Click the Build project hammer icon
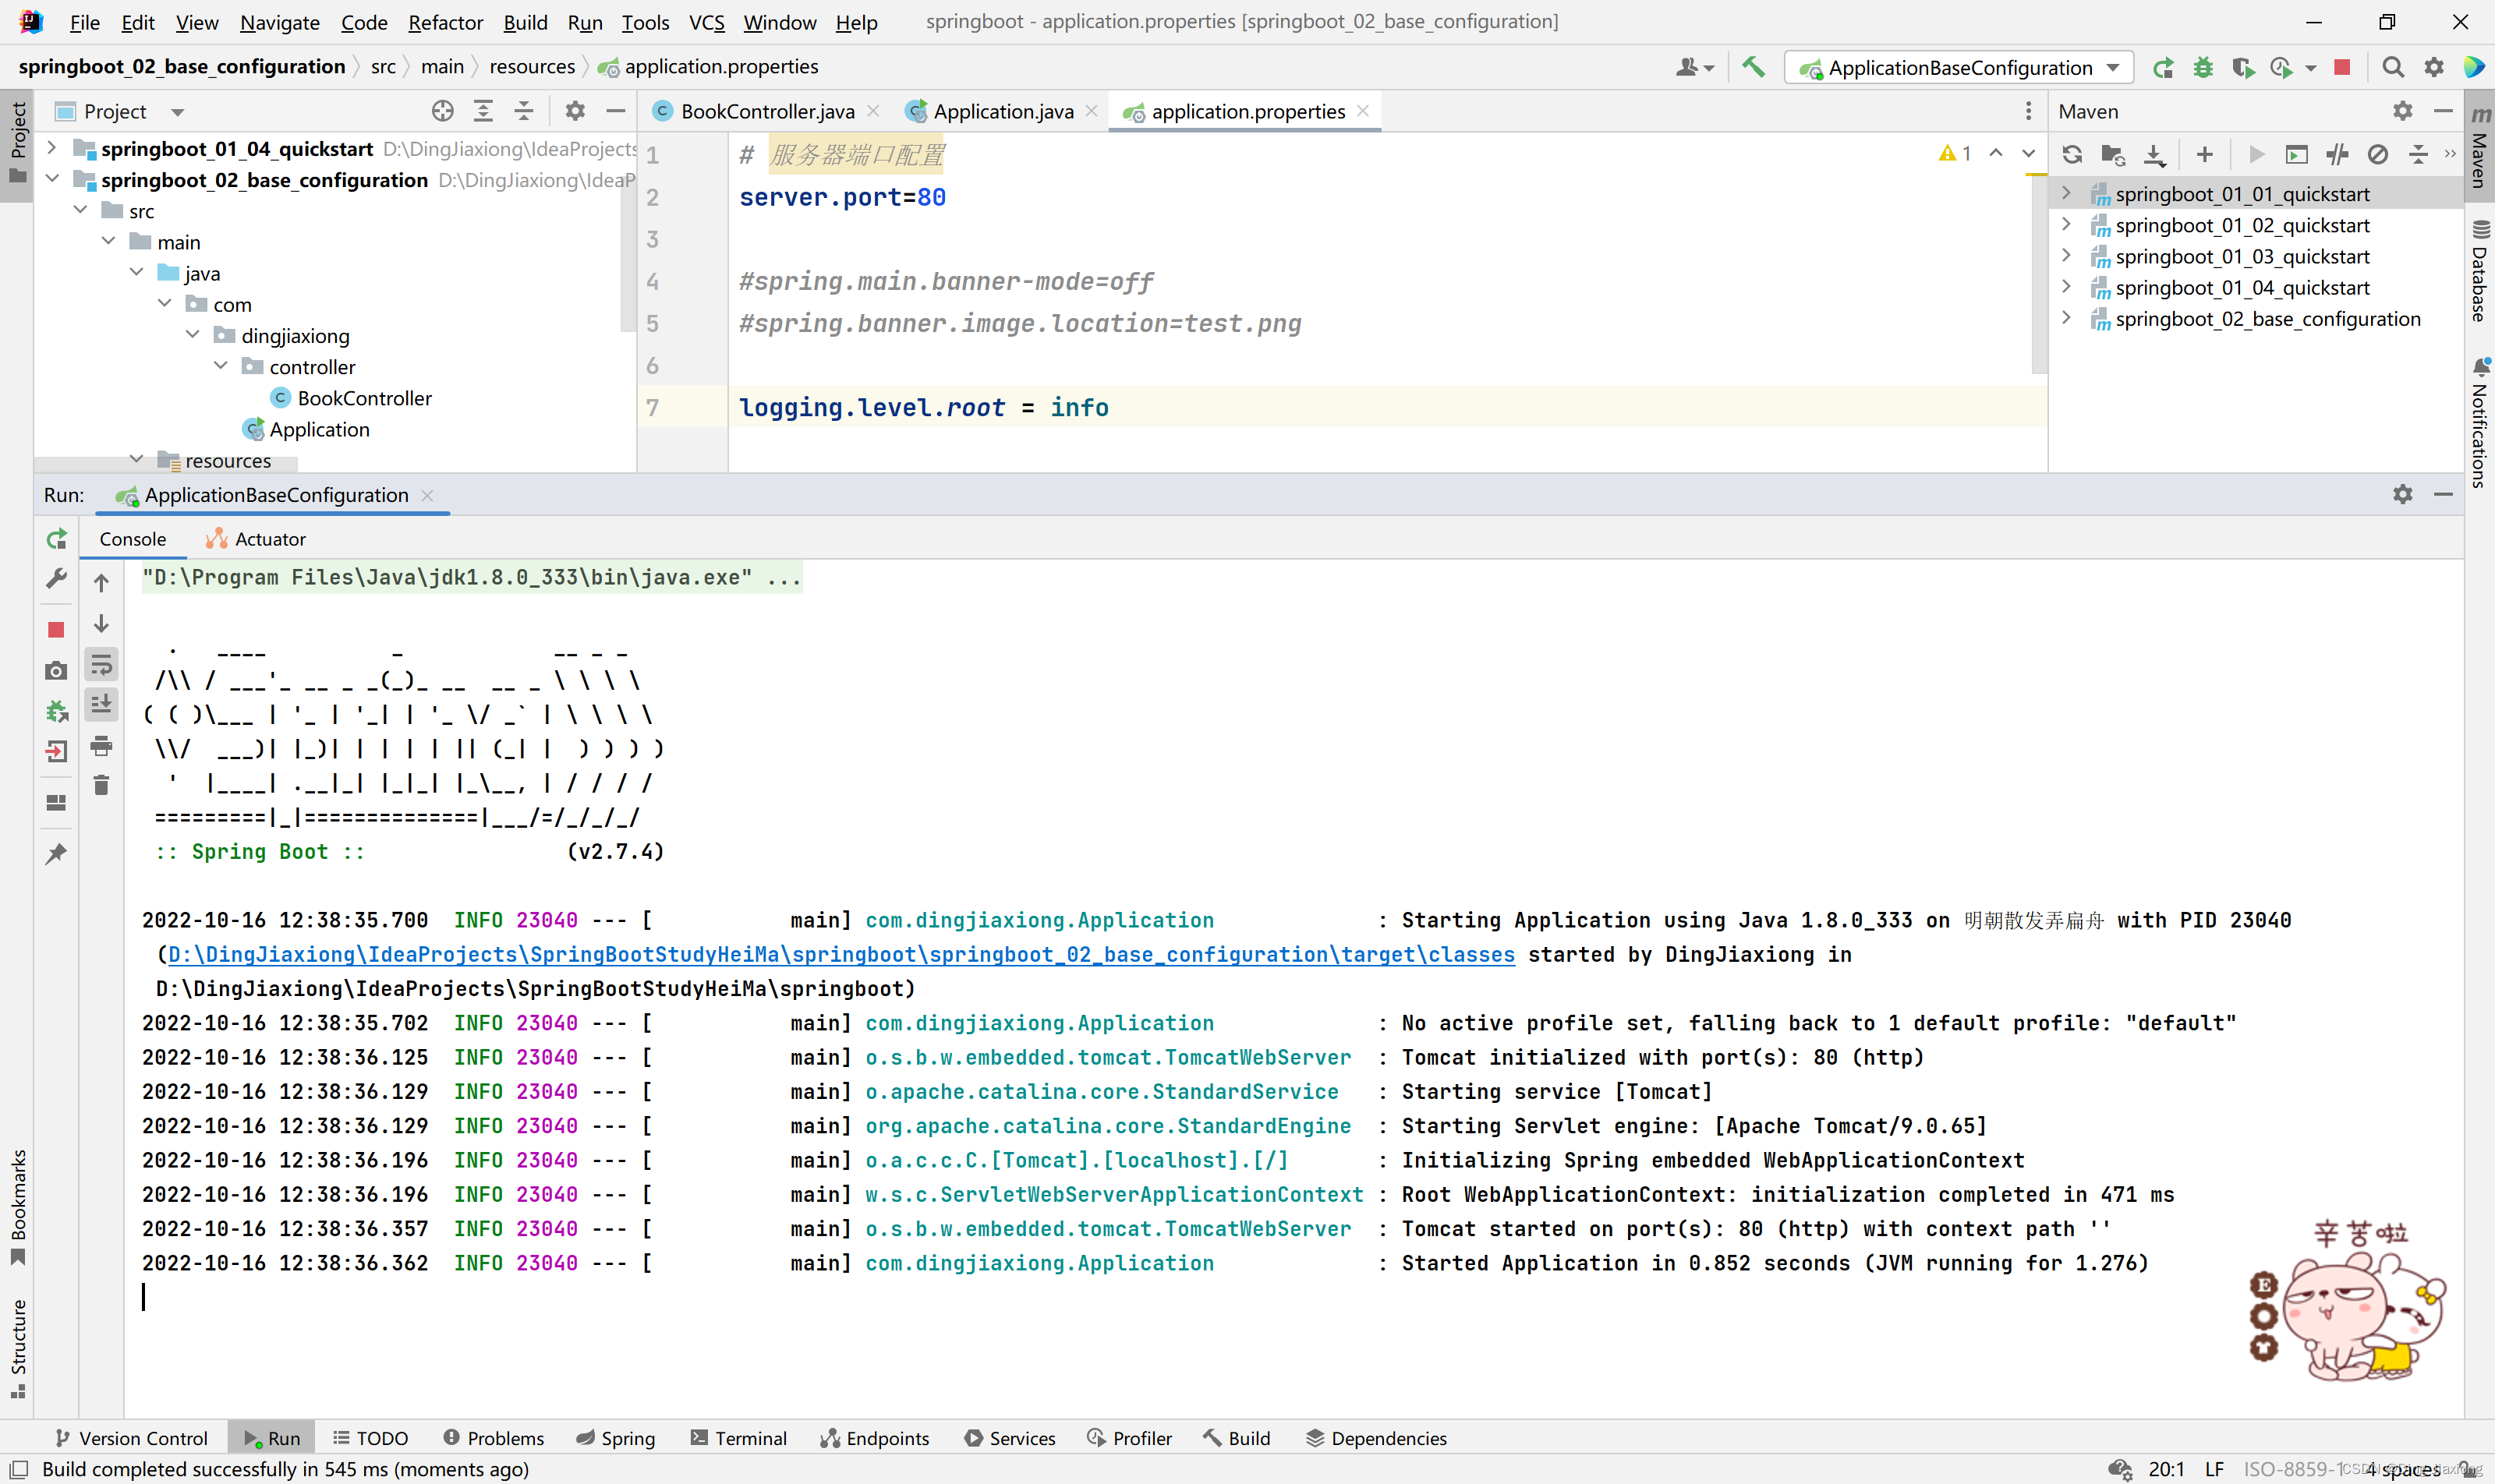This screenshot has width=2495, height=1484. (x=1753, y=67)
